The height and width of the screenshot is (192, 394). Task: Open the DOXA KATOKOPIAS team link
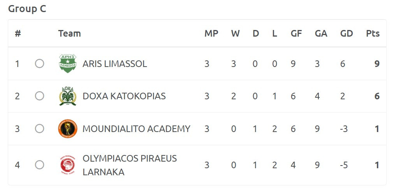pyautogui.click(x=124, y=96)
